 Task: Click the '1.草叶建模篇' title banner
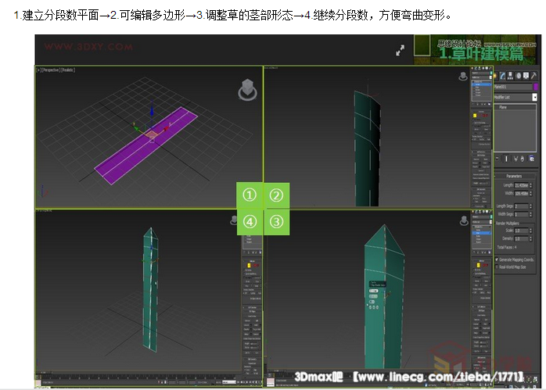(x=481, y=53)
